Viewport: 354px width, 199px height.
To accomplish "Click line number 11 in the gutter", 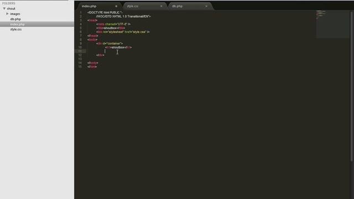I will [x=80, y=51].
